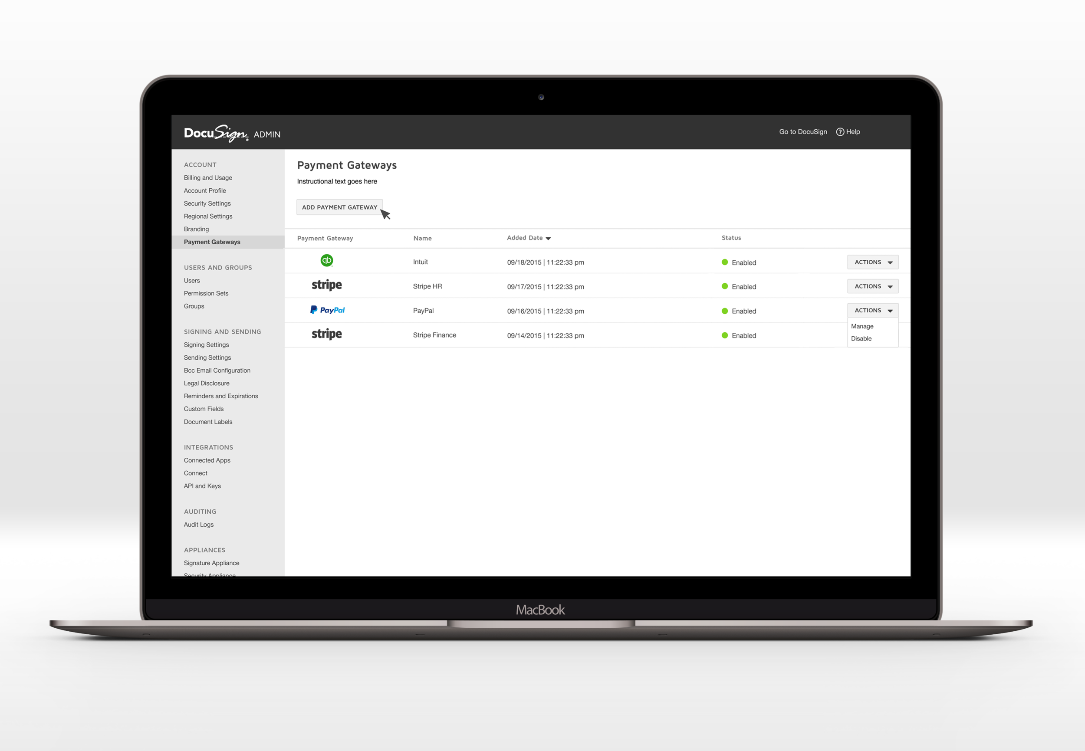Click the Stripe Finance name cell

coord(434,335)
